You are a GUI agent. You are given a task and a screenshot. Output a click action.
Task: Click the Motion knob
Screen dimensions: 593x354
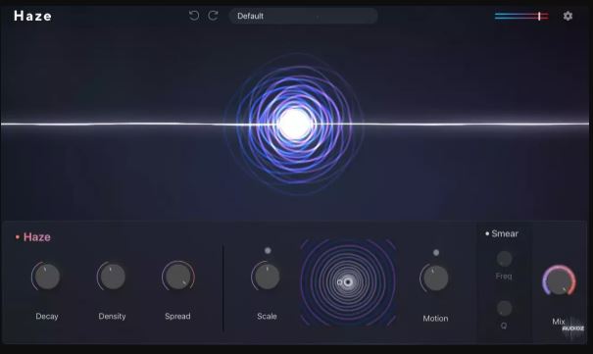pyautogui.click(x=435, y=278)
